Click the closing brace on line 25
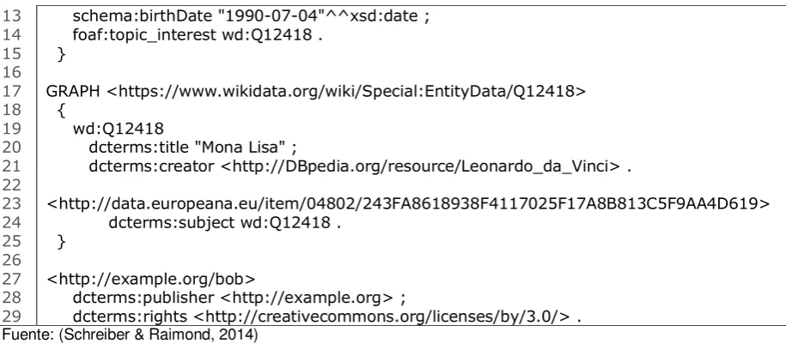 coord(62,242)
